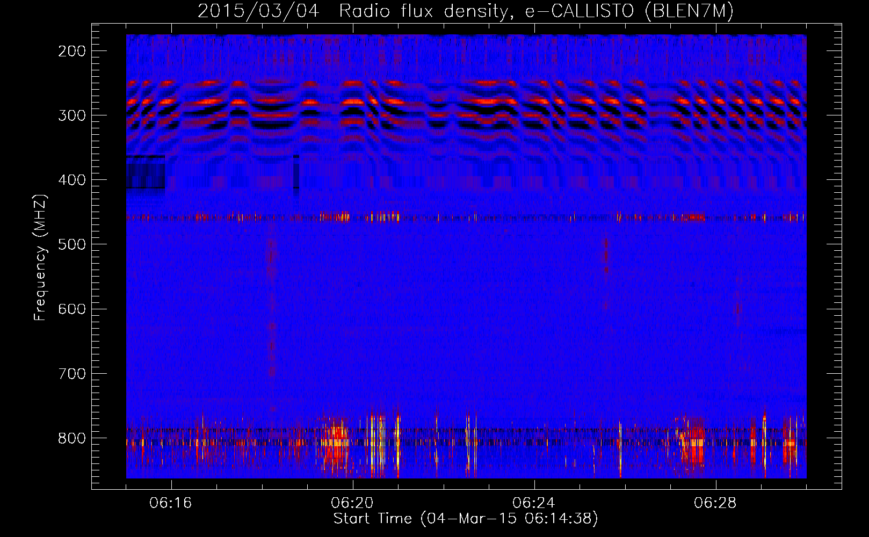The image size is (869, 537).
Task: Click the 06:28 time tick label
Action: 715,503
